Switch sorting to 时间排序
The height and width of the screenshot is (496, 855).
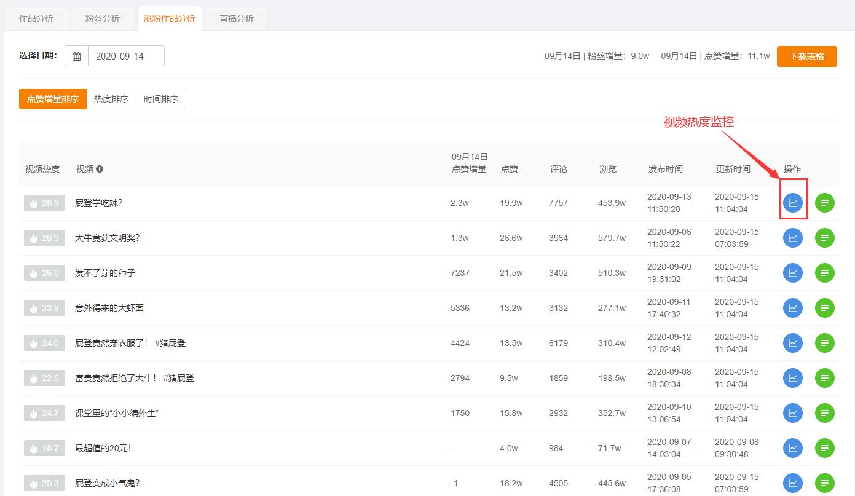(161, 99)
